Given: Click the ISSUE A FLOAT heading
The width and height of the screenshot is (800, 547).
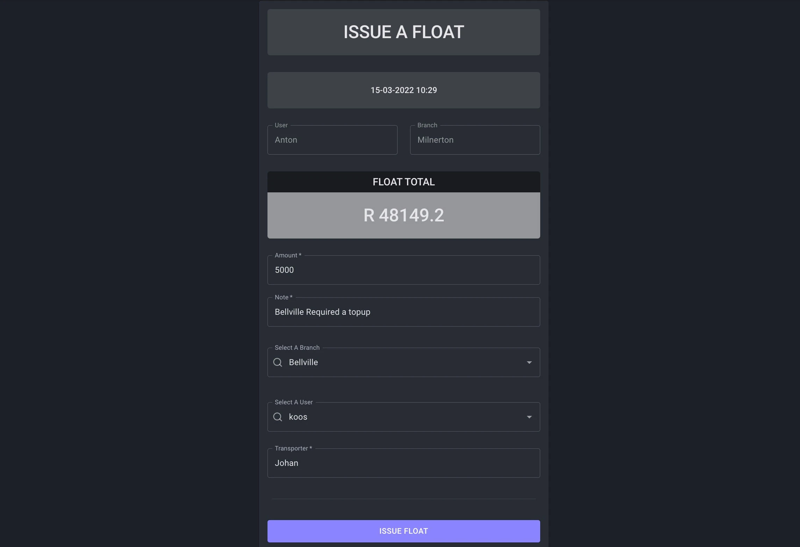Looking at the screenshot, I should [403, 32].
